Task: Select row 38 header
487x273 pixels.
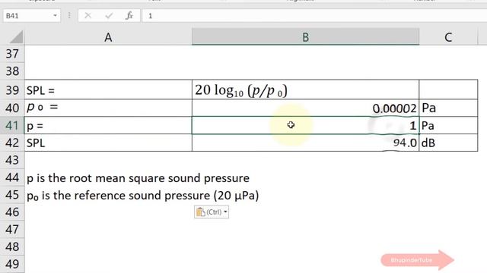Action: point(12,71)
